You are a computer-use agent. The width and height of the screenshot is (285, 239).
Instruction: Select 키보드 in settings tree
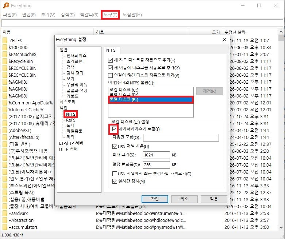[x=72, y=96]
